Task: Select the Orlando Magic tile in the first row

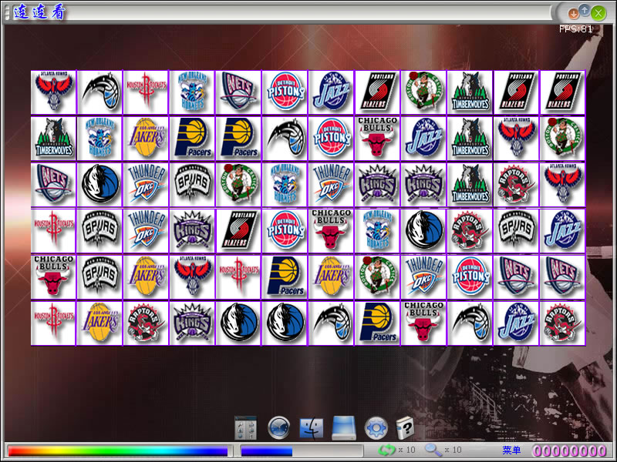Action: point(100,92)
